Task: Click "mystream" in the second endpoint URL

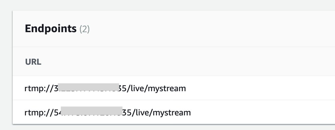Action: click(172, 113)
